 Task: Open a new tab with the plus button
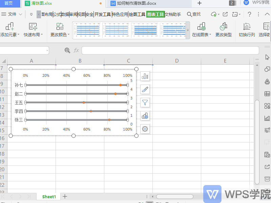(200, 3)
